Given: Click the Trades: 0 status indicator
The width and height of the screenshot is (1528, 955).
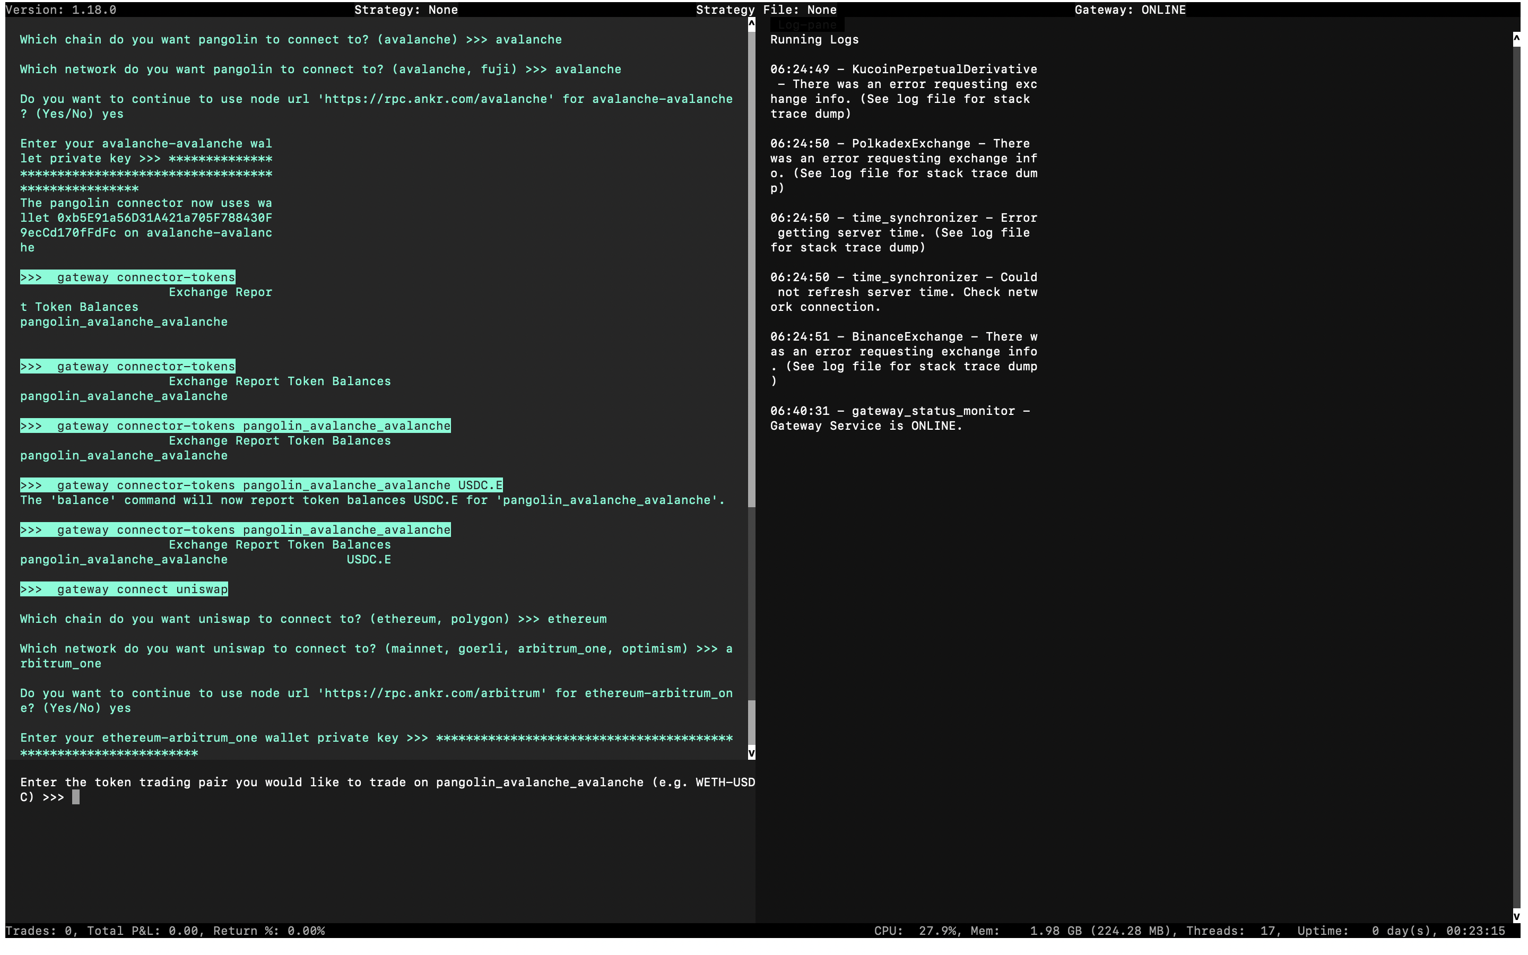Looking at the screenshot, I should coord(40,931).
